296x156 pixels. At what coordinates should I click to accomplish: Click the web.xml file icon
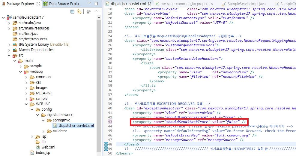tap(37, 147)
